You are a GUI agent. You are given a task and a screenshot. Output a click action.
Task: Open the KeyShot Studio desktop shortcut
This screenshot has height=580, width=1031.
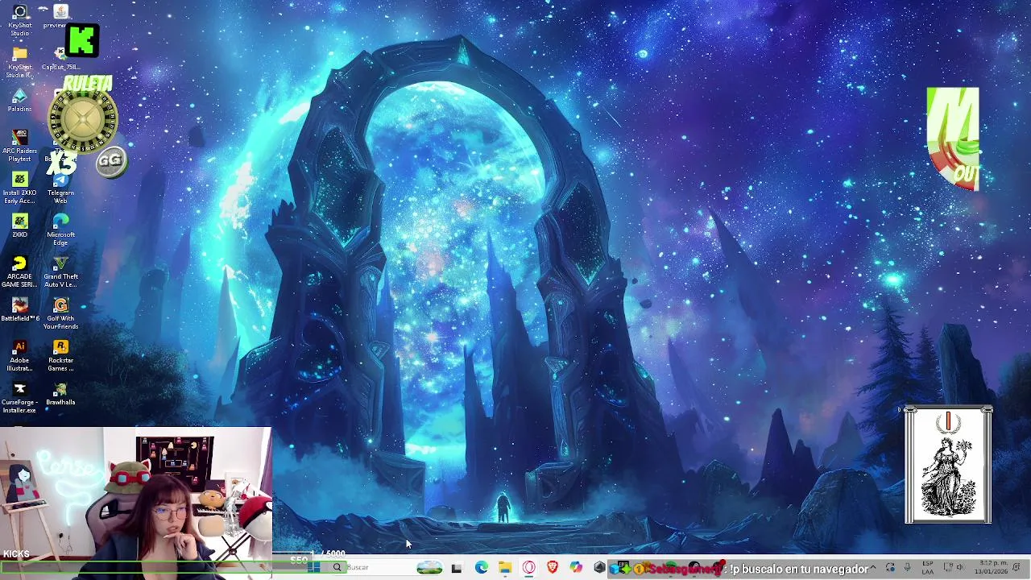coord(20,19)
